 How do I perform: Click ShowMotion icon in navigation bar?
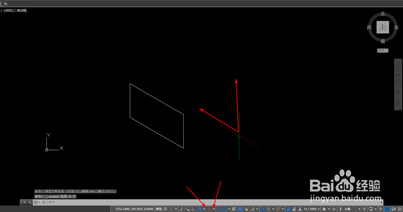pos(398,103)
